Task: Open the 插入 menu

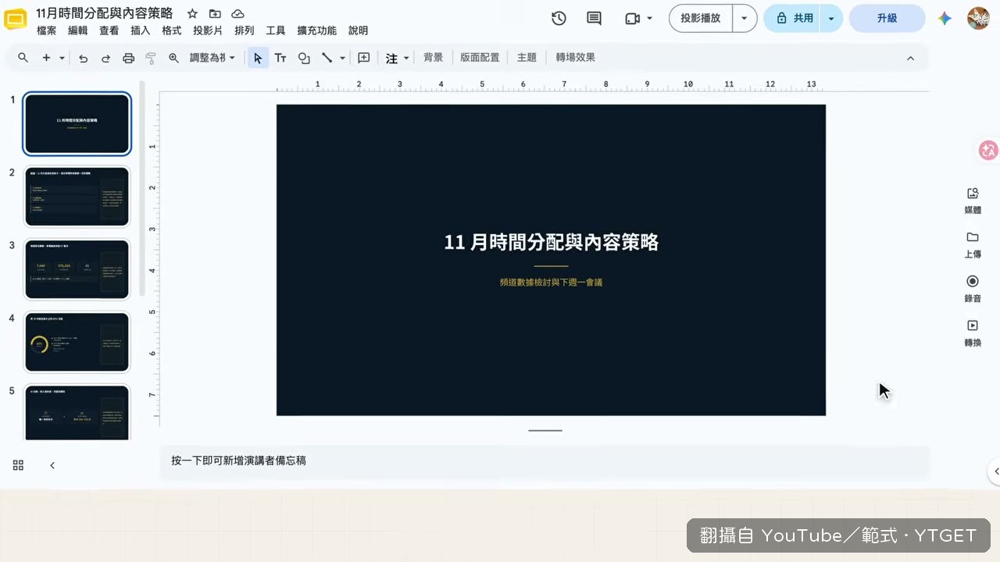Action: pyautogui.click(x=141, y=30)
